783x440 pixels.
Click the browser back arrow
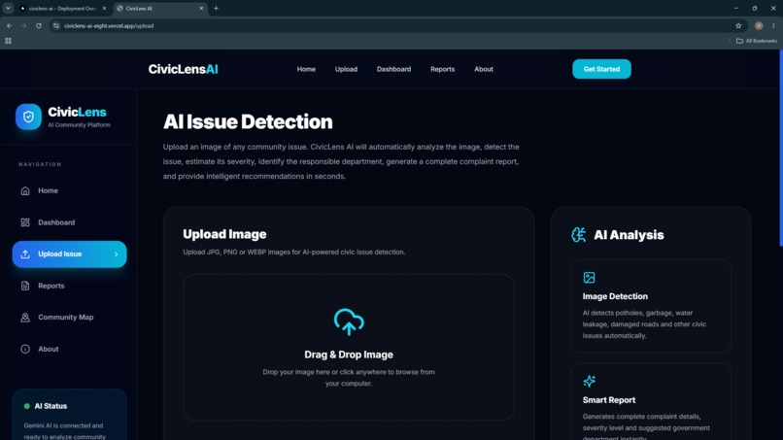point(10,25)
